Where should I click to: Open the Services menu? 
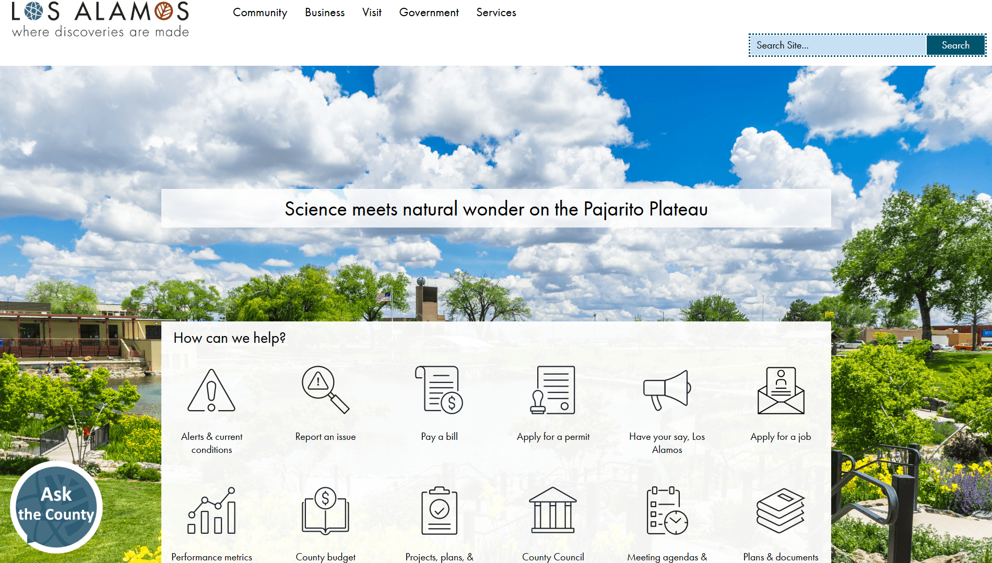496,13
